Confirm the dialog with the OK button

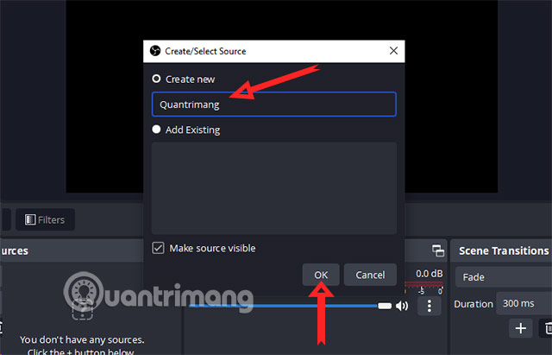321,275
